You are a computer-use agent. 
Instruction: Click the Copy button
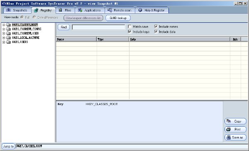click(235, 121)
